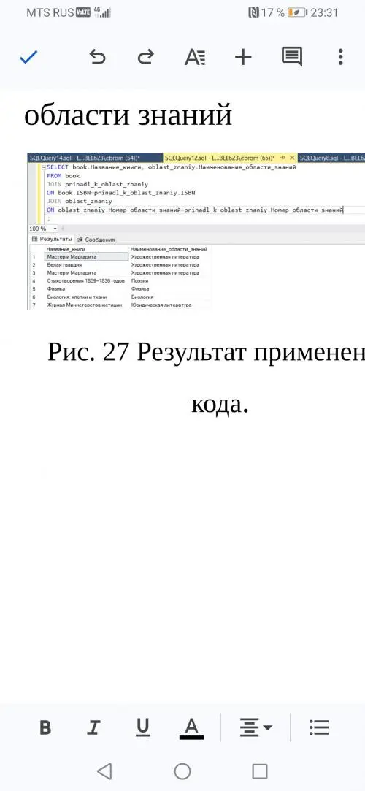Tap the Android back navigation button
This screenshot has width=365, height=791.
104,771
